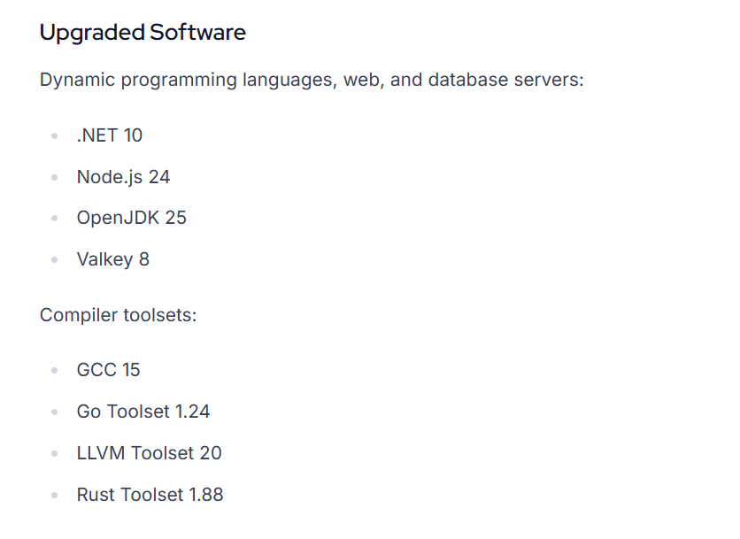Image resolution: width=740 pixels, height=539 pixels.
Task: Select the Rust Toolset 1.88 item
Action: [150, 495]
